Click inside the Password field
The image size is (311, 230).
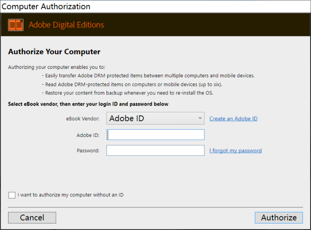pos(155,151)
